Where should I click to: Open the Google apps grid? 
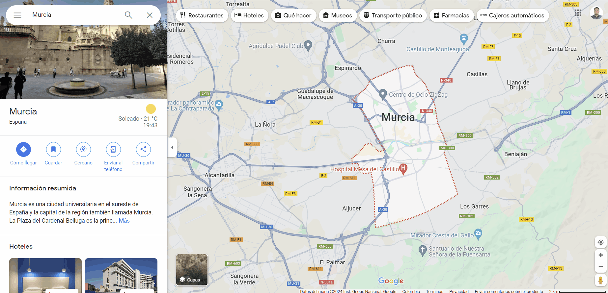coord(578,13)
